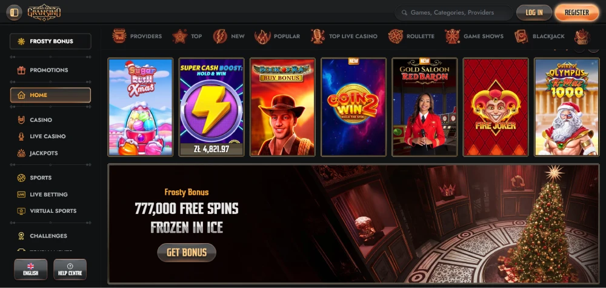Click the Register button
Image resolution: width=606 pixels, height=288 pixels.
(577, 13)
